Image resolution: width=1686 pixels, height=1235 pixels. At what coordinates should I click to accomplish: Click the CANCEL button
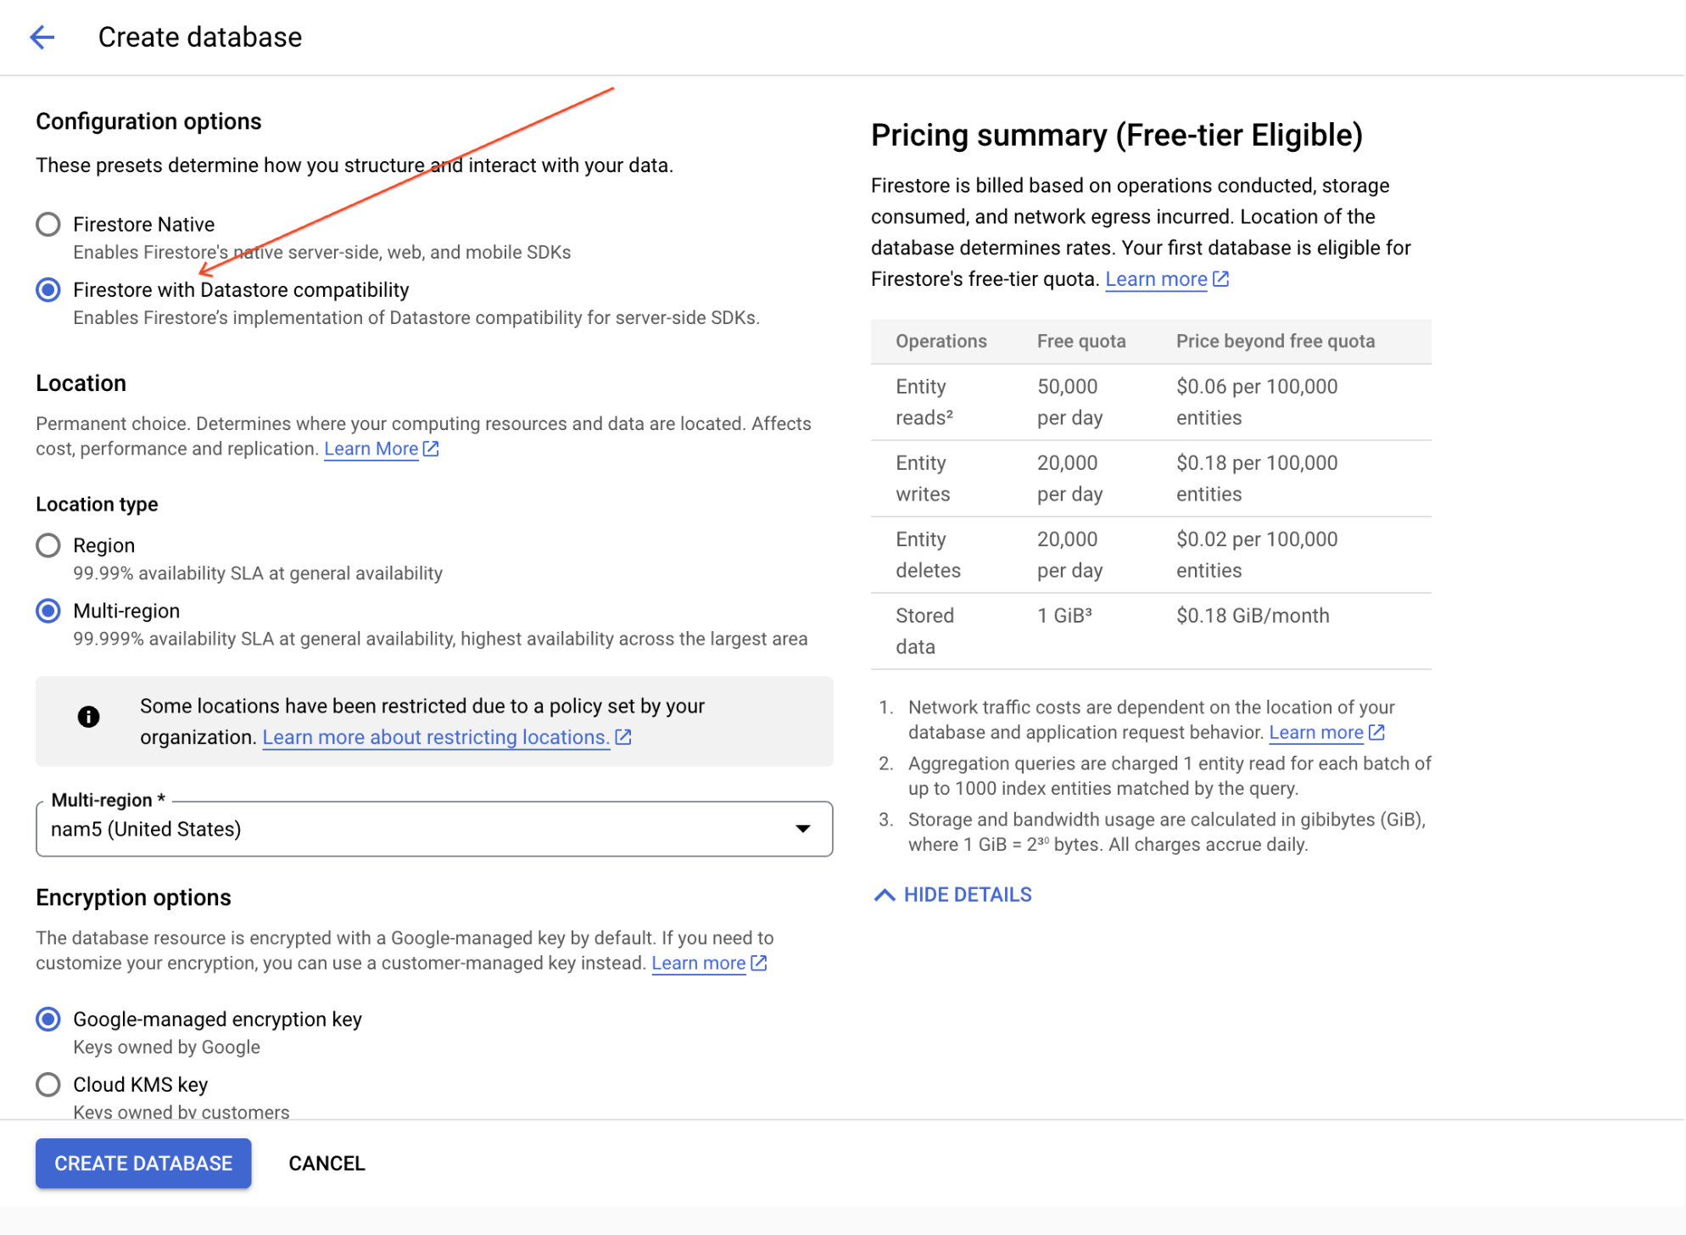click(x=326, y=1163)
